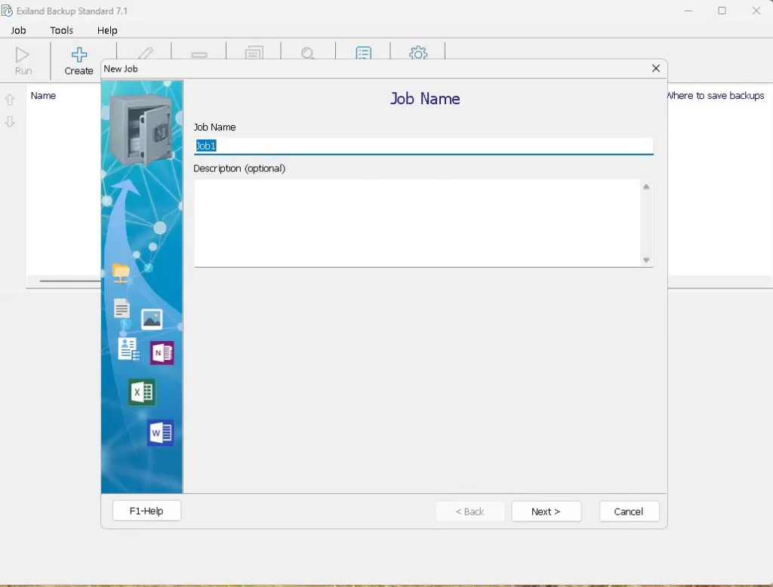
Task: Click the description box scroll-down arrow
Action: [x=646, y=260]
